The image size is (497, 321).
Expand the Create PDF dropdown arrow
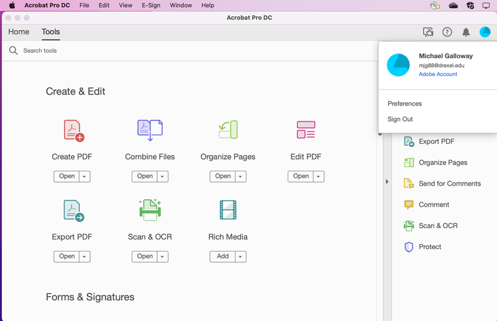pyautogui.click(x=84, y=176)
